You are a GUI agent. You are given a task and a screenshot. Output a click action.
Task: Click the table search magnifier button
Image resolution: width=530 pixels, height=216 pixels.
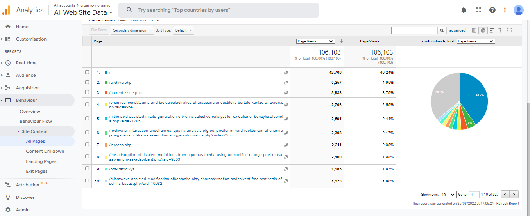442,30
